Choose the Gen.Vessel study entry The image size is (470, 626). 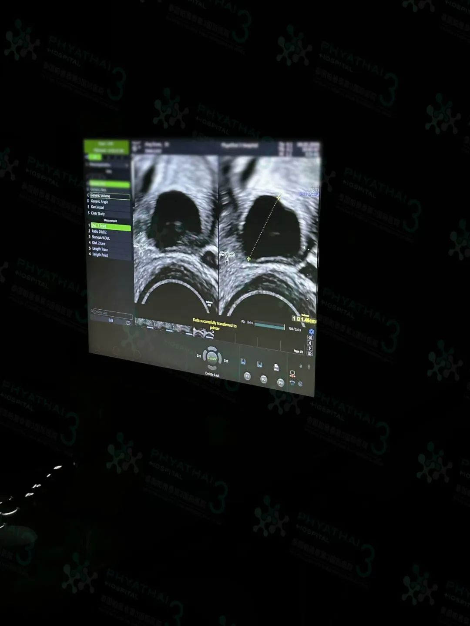pyautogui.click(x=110, y=208)
